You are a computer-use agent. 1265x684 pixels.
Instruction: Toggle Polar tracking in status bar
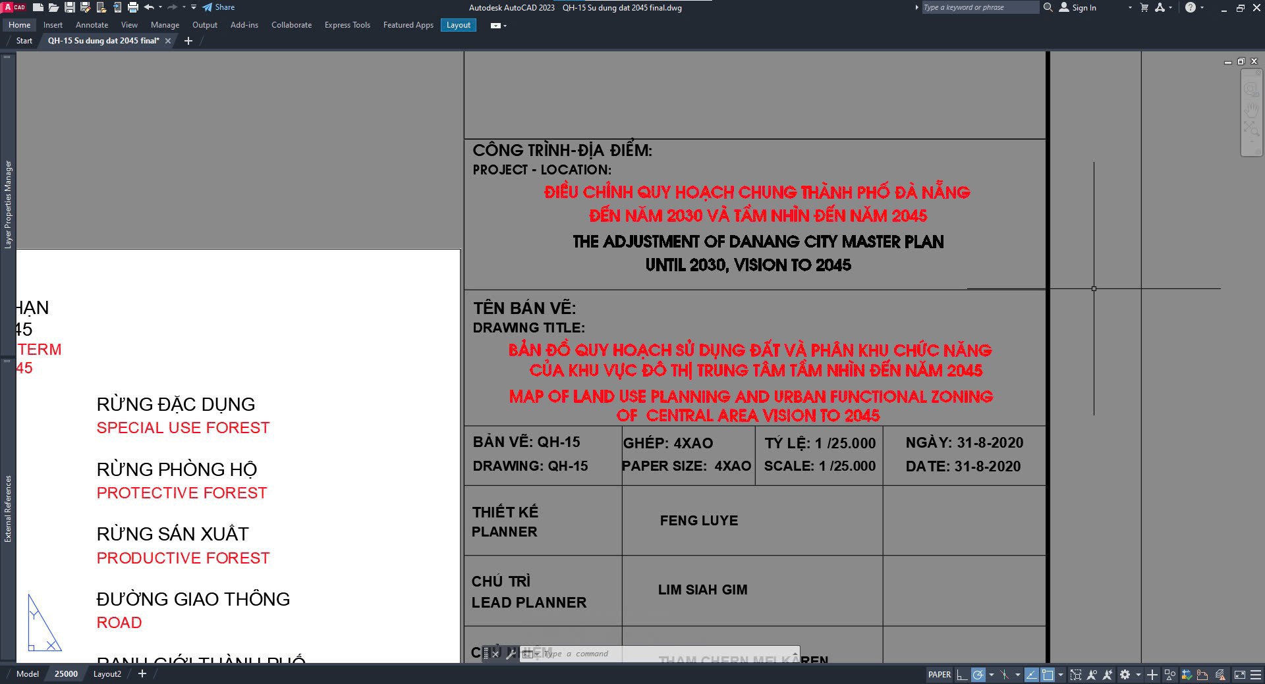pos(978,675)
